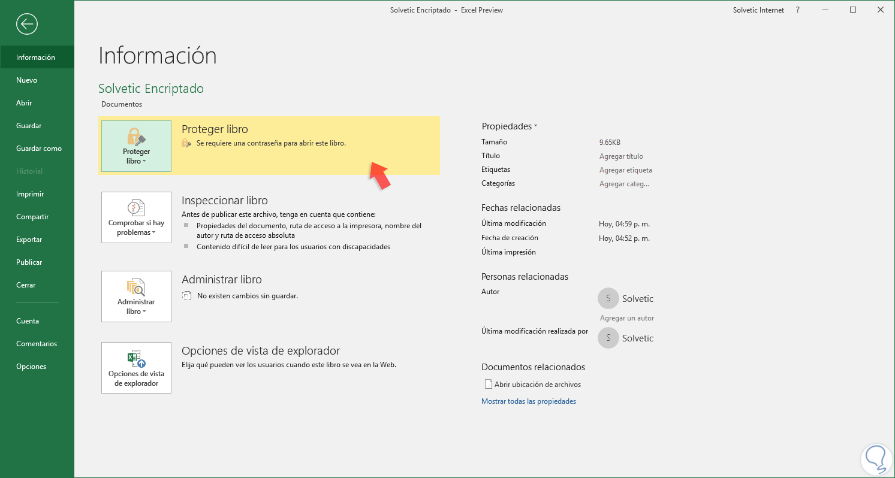895x478 pixels.
Task: Click the Abrir ubicación de archivos link
Action: tap(538, 385)
